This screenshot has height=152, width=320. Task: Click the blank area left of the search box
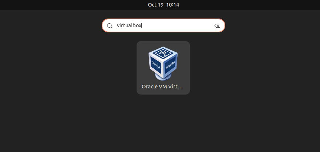click(51, 25)
